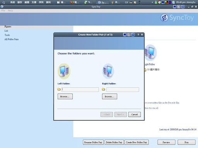Focus the Right Folder path field
This screenshot has width=198, height=148.
123,89
